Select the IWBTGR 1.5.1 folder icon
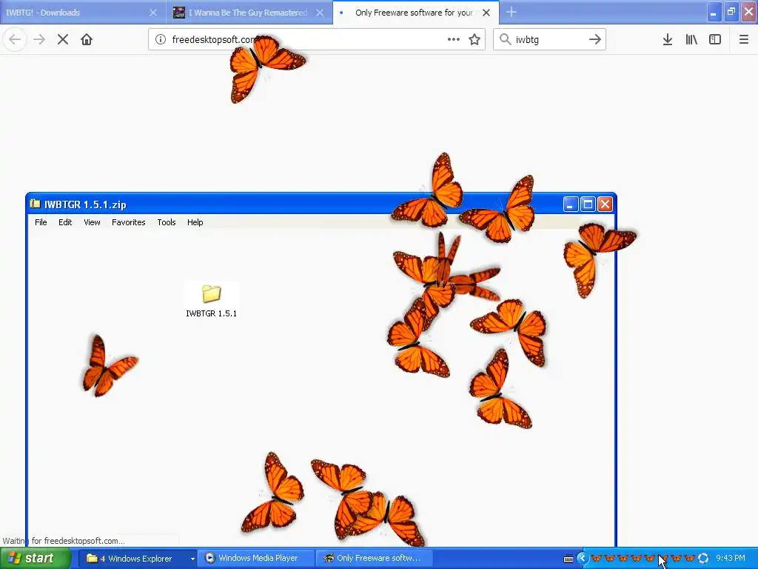The height and width of the screenshot is (569, 758). pos(211,293)
